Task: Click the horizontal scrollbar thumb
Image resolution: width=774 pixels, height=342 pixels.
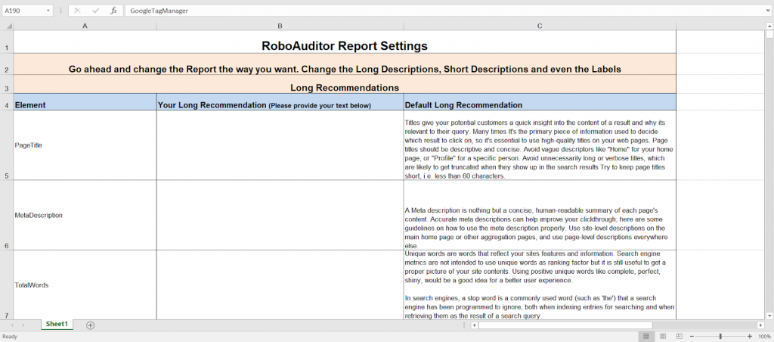Action: [x=565, y=325]
